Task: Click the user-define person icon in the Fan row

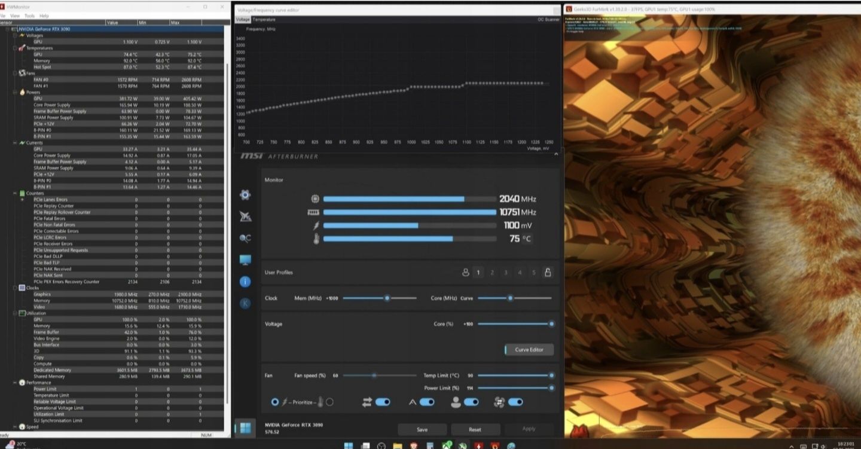Action: [x=456, y=402]
